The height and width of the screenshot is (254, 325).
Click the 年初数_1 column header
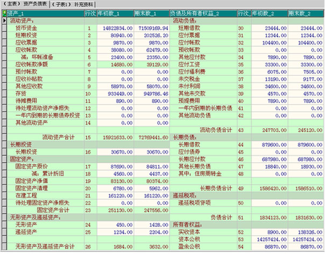115,13
